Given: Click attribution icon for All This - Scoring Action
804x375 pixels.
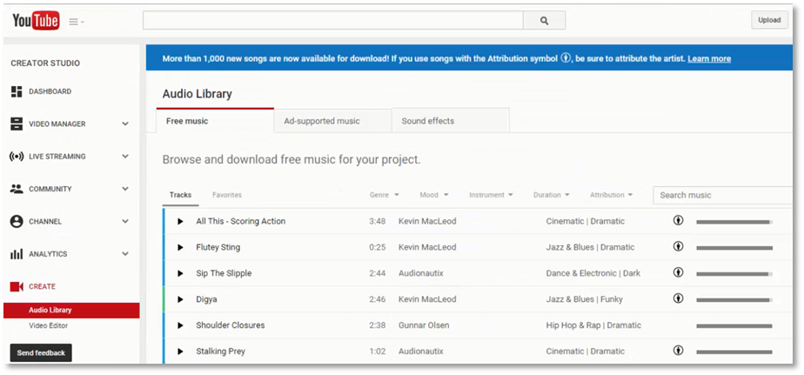Looking at the screenshot, I should (679, 221).
